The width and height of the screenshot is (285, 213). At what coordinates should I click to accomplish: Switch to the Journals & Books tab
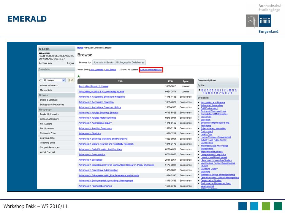pyautogui.click(x=103, y=62)
